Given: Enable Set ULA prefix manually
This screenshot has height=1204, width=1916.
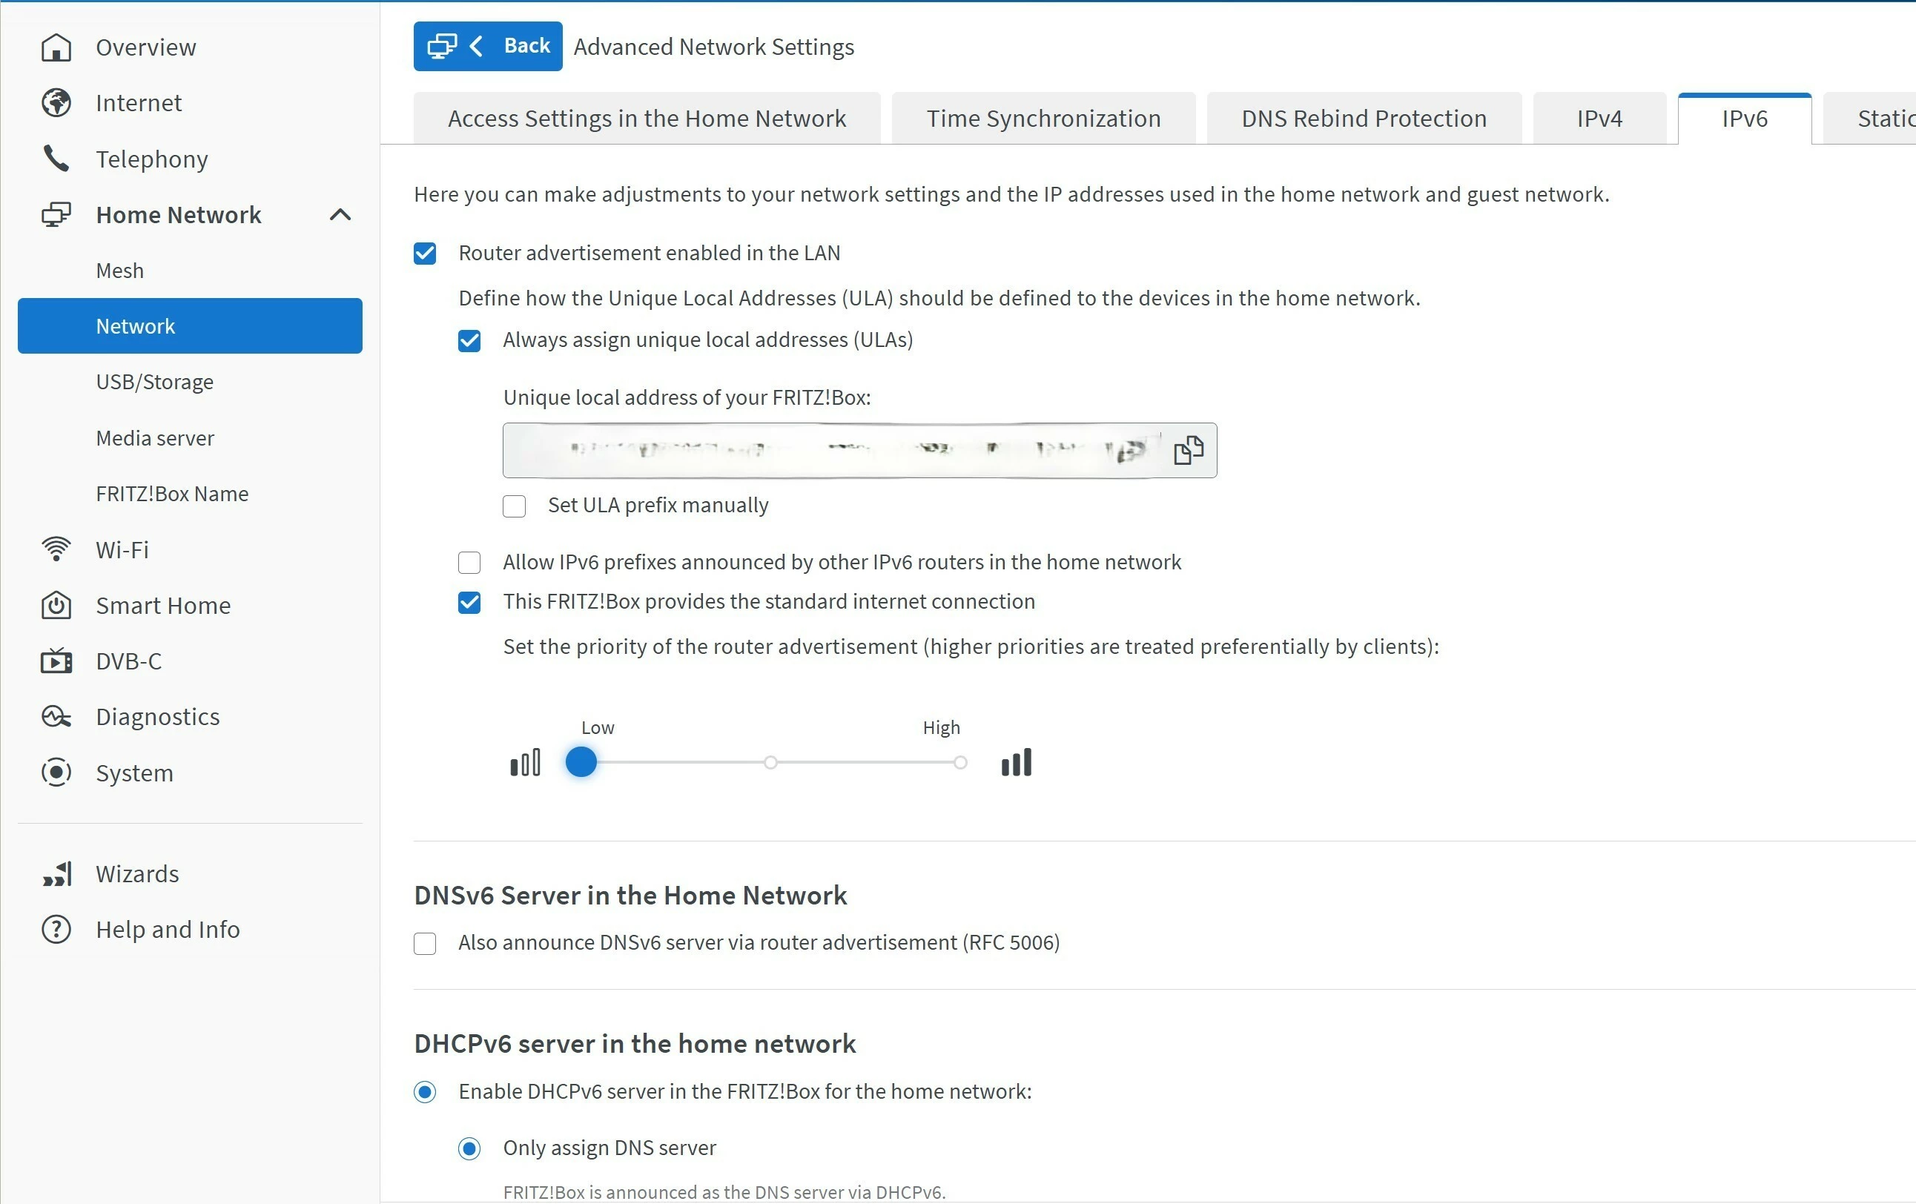Looking at the screenshot, I should click(514, 506).
